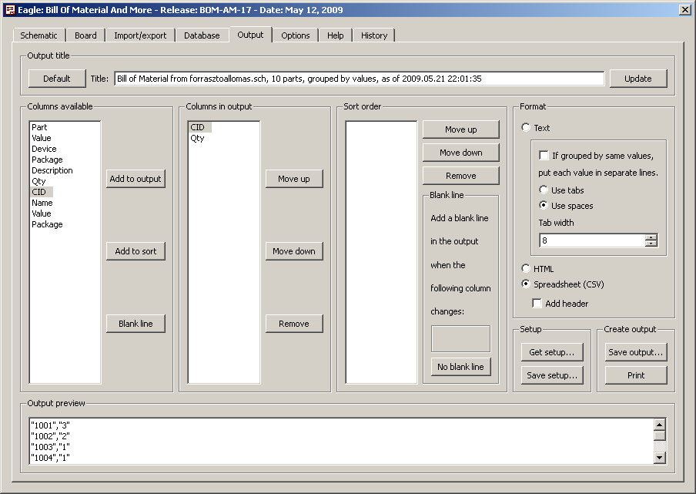Select Qty in Columns available list
Viewport: 696px width, 494px height.
tap(38, 181)
